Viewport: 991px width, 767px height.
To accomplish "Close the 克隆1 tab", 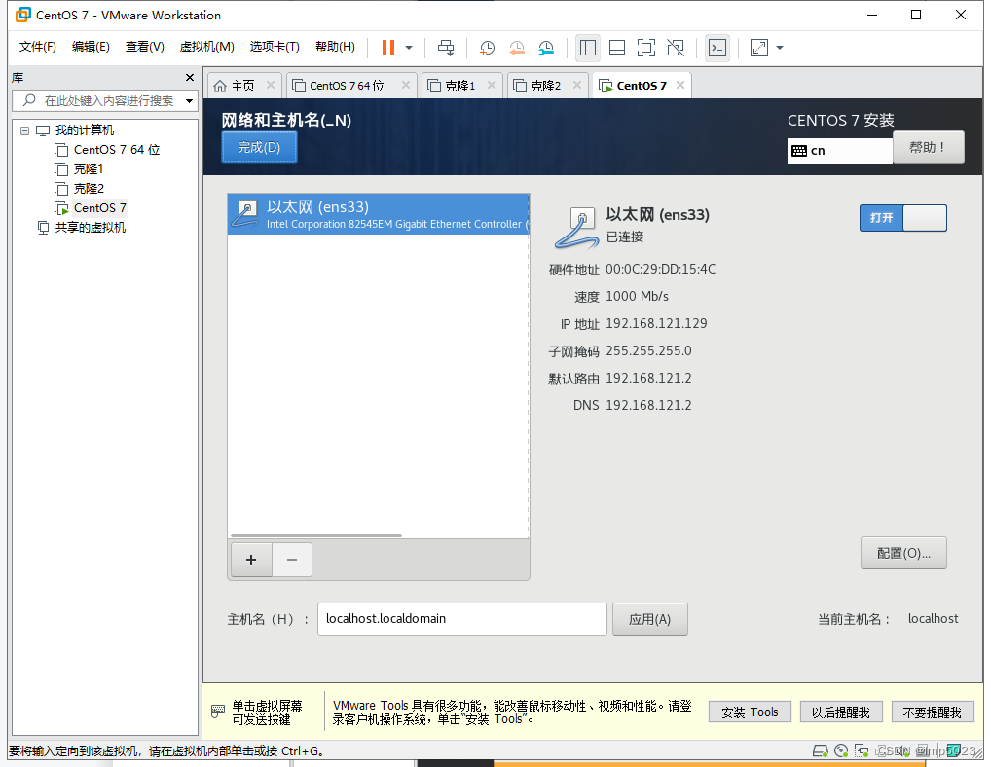I will pos(491,85).
